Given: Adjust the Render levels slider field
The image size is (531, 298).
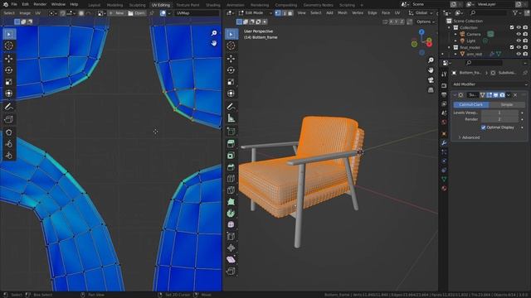Looking at the screenshot, I should 499,119.
